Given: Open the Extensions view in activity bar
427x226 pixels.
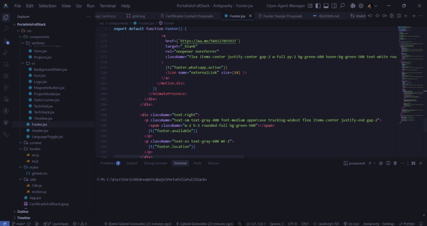Looking at the screenshot, I should (x=6, y=76).
